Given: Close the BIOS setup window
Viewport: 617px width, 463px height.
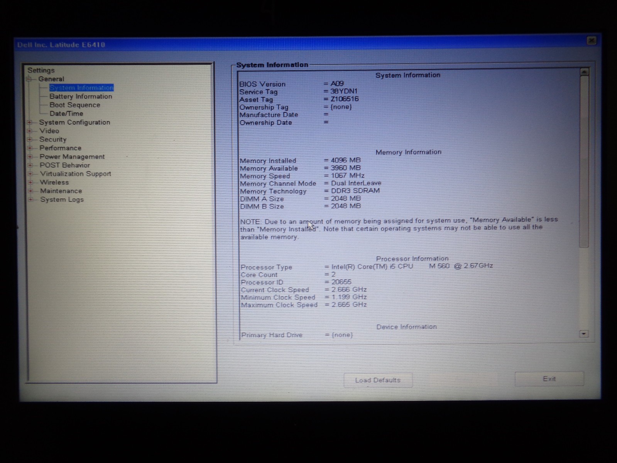Looking at the screenshot, I should pos(591,41).
